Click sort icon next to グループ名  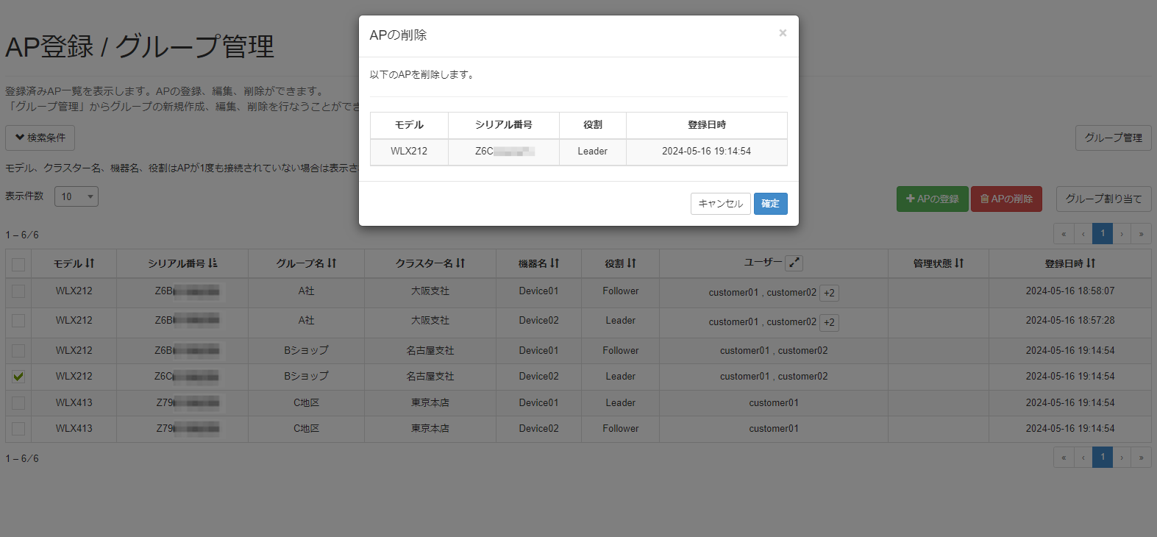click(x=332, y=263)
